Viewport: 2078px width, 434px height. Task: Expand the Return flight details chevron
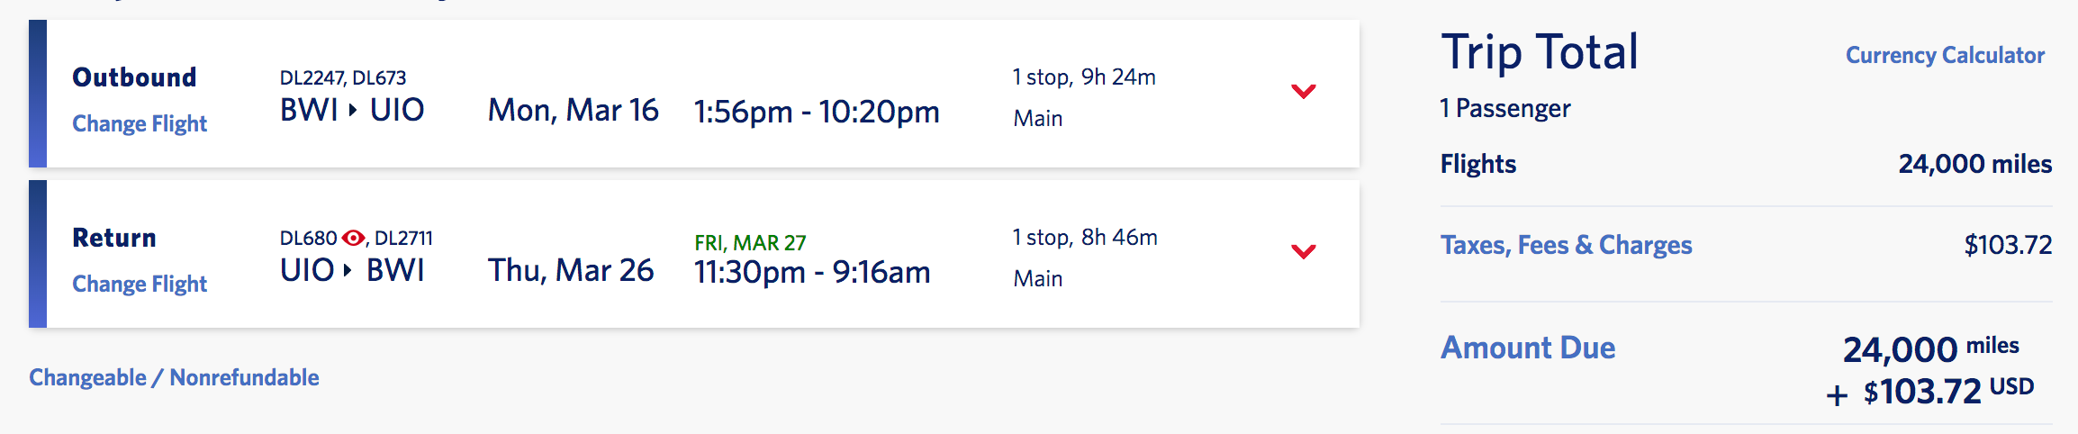pos(1304,251)
